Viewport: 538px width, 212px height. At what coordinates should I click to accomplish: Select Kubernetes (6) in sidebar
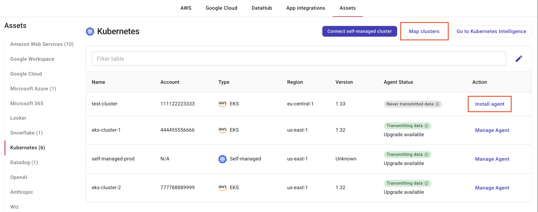pos(28,148)
